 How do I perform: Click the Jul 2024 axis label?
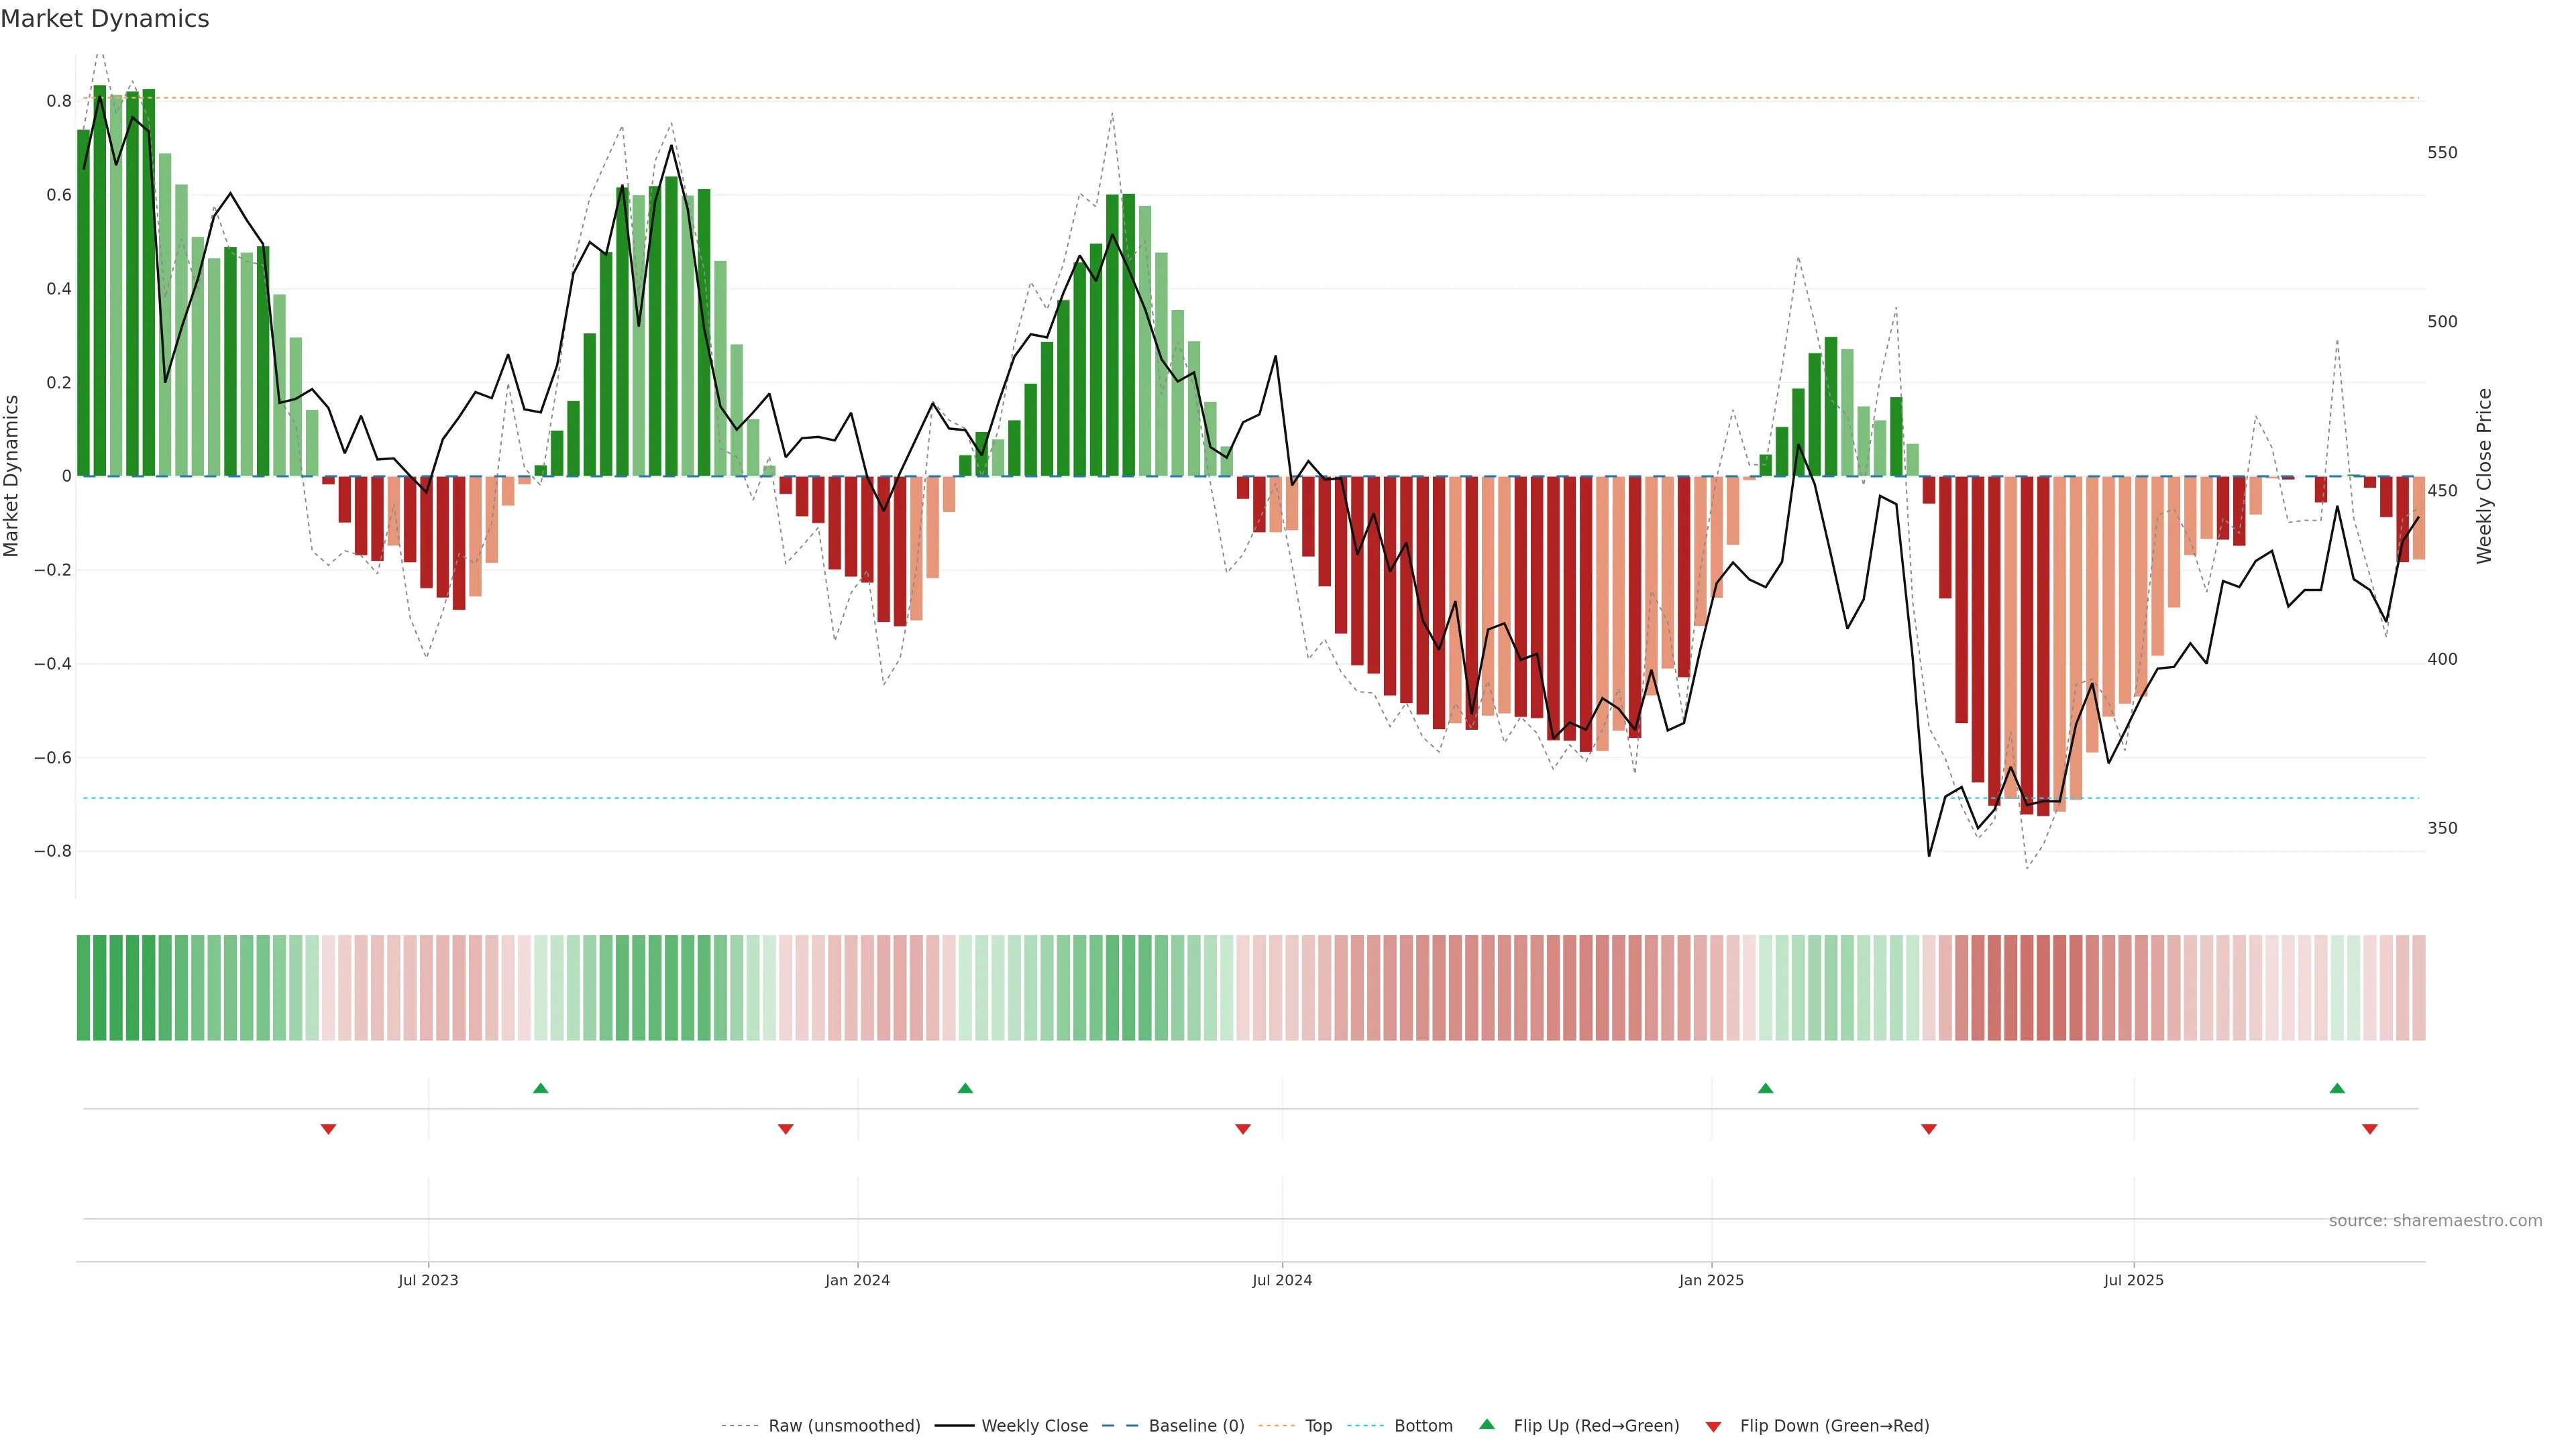[1282, 1280]
